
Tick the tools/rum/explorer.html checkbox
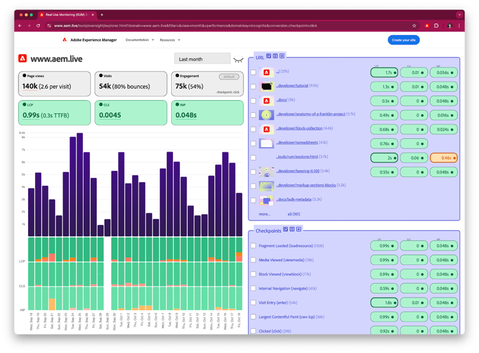(254, 158)
